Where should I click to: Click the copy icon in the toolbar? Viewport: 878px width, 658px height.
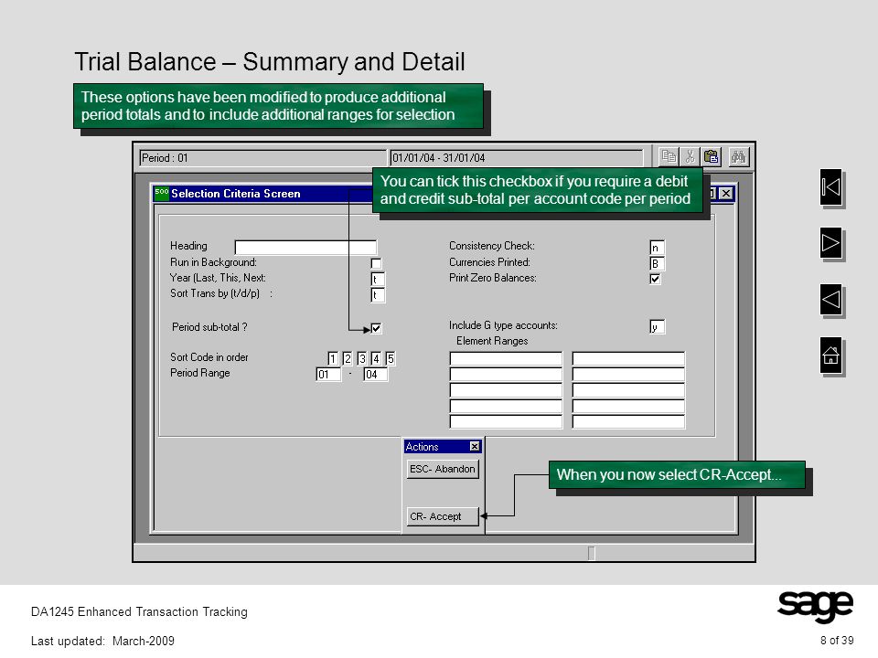(x=668, y=156)
